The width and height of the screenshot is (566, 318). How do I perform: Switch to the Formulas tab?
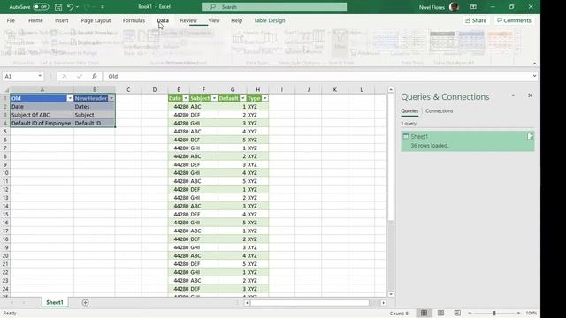(x=134, y=20)
